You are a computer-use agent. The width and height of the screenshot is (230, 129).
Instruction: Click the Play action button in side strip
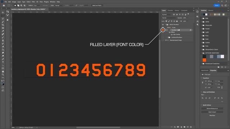[8, 20]
